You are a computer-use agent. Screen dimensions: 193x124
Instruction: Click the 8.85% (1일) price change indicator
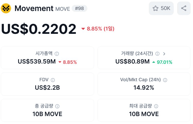(x=98, y=29)
